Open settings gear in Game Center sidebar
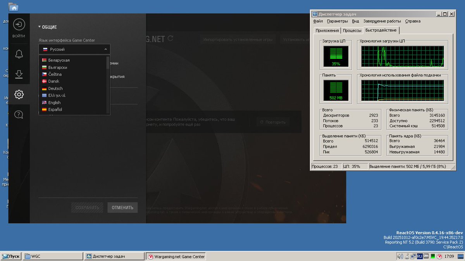Image resolution: width=465 pixels, height=261 pixels. click(19, 94)
